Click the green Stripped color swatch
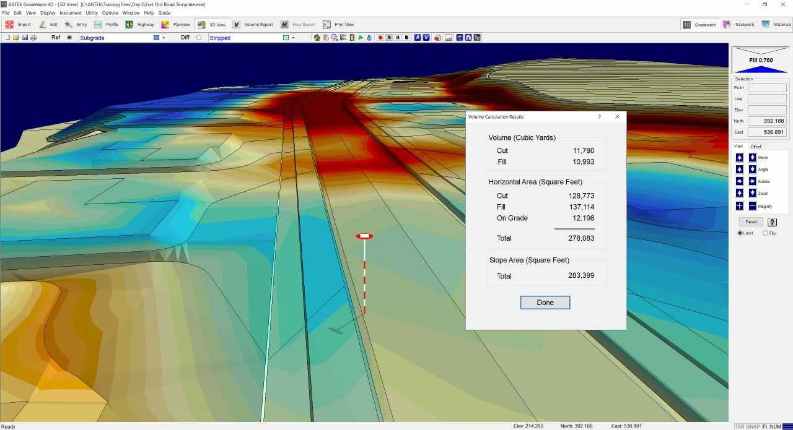 (286, 38)
